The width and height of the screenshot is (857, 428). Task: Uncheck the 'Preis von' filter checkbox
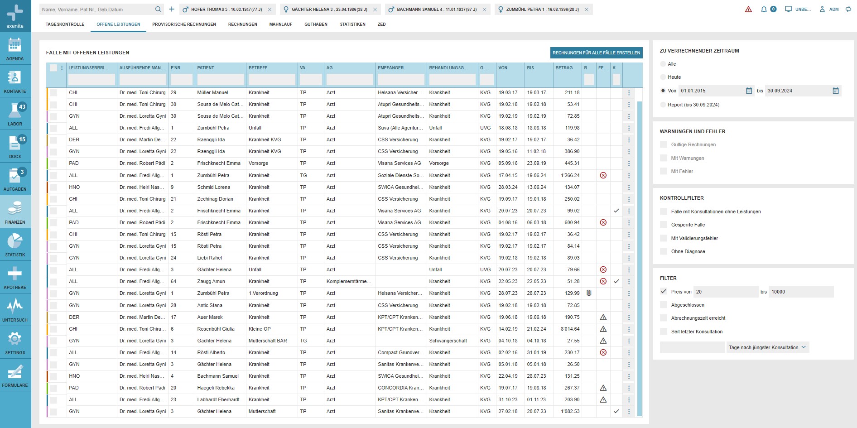(x=664, y=292)
